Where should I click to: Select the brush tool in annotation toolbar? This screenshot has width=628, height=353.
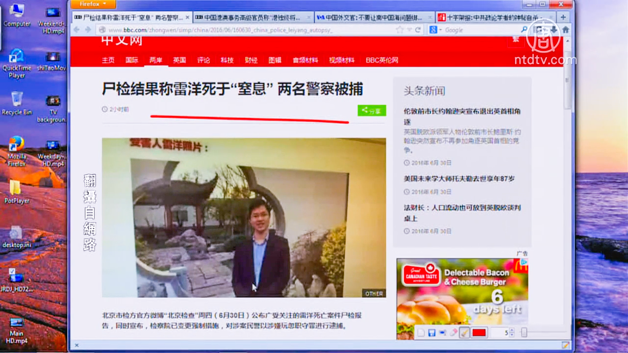(x=464, y=333)
